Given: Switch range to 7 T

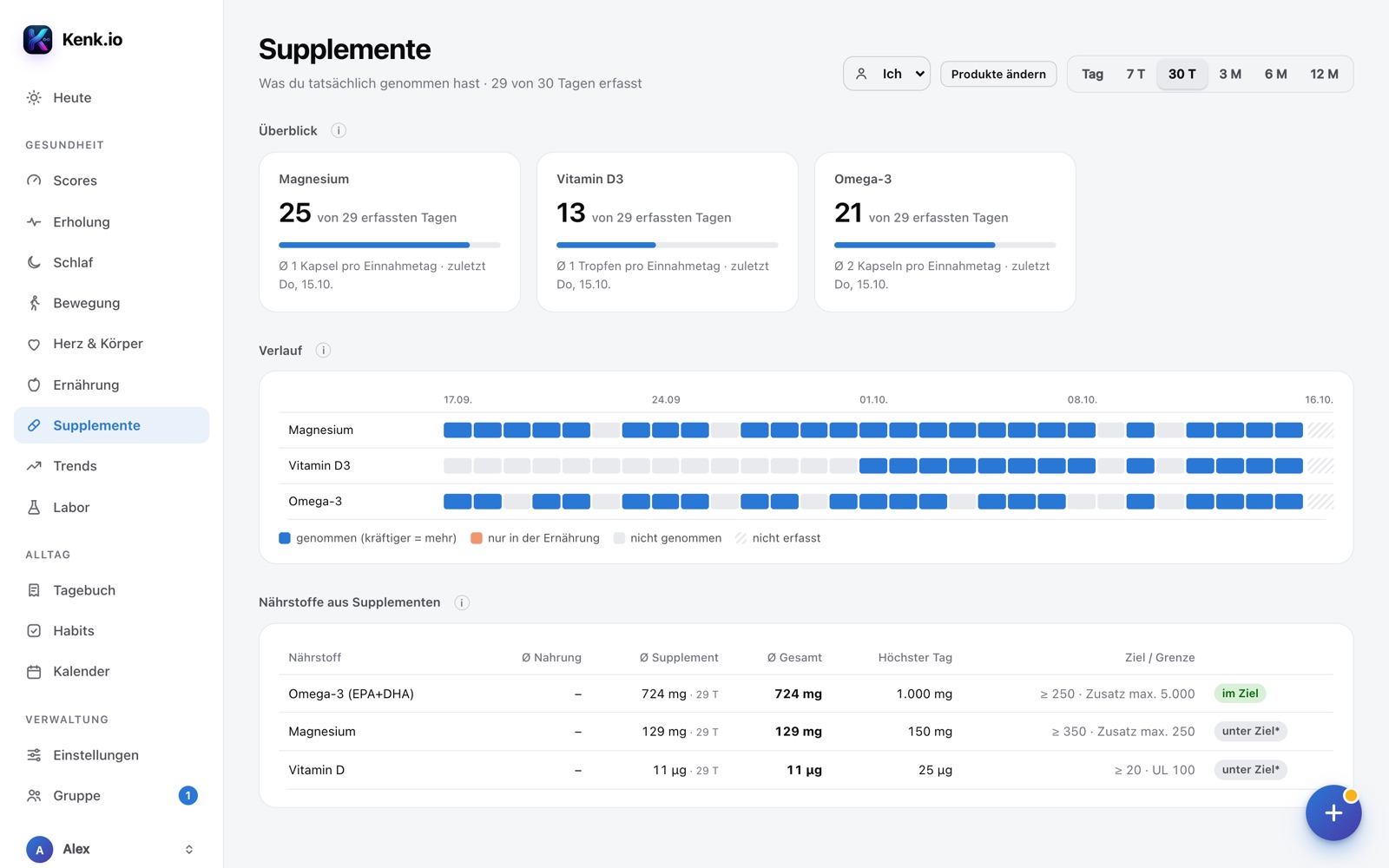Looking at the screenshot, I should [1136, 74].
